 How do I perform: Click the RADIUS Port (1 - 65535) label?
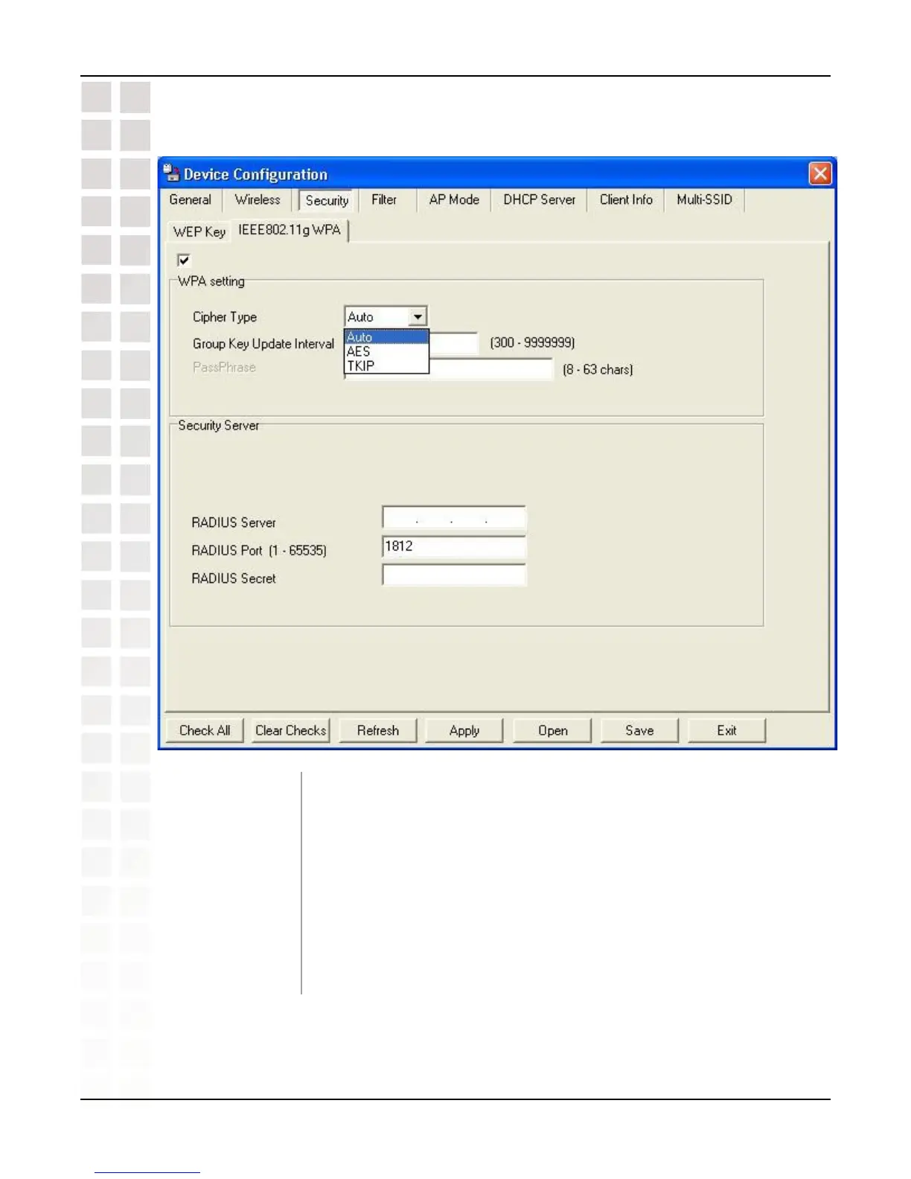[259, 550]
